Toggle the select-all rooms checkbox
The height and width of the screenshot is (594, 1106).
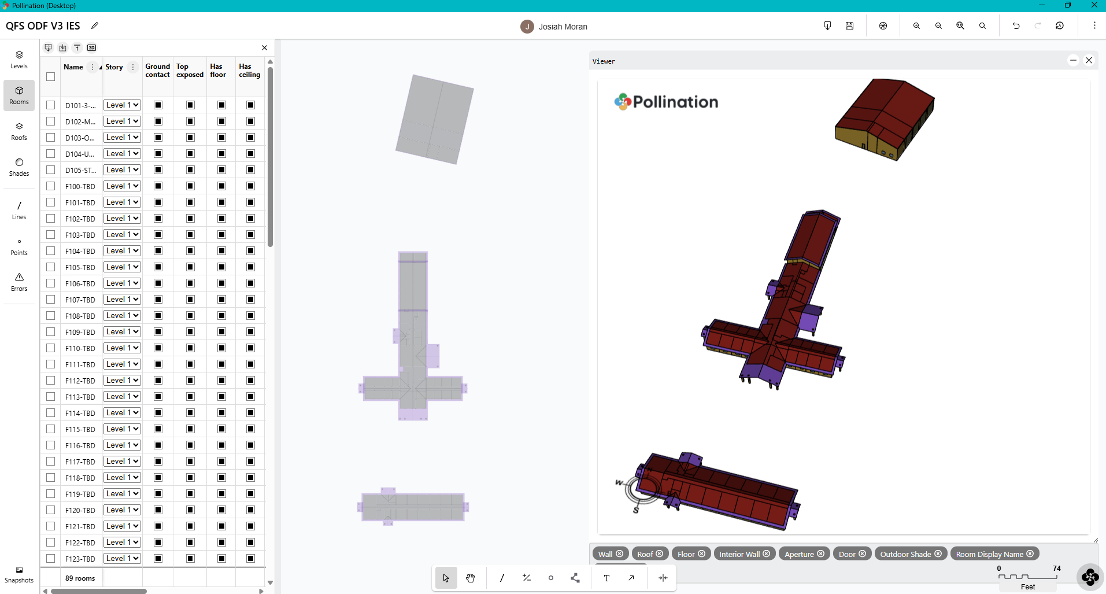tap(51, 76)
